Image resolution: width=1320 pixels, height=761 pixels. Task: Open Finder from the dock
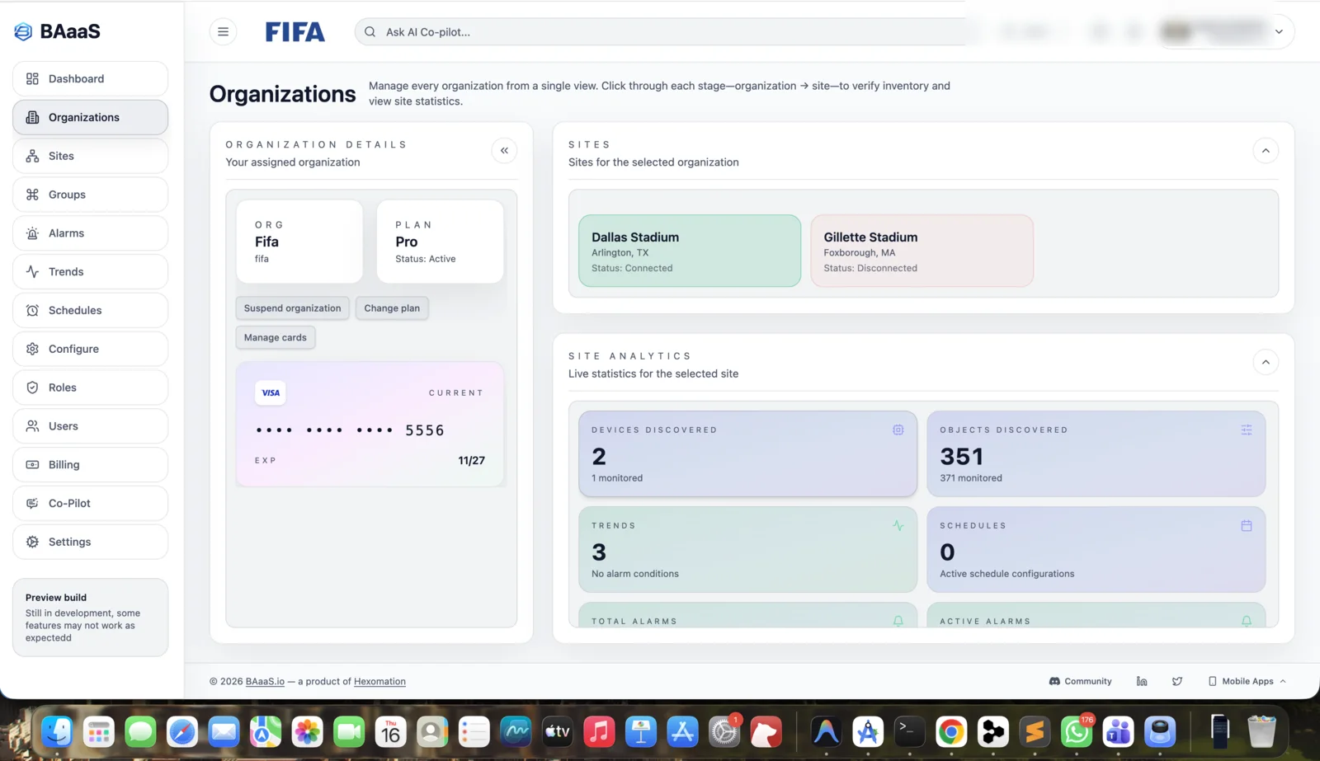click(x=57, y=731)
